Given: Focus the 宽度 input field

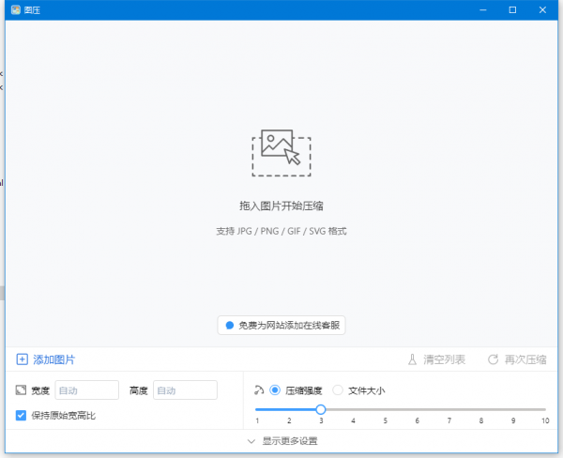Looking at the screenshot, I should (x=87, y=390).
